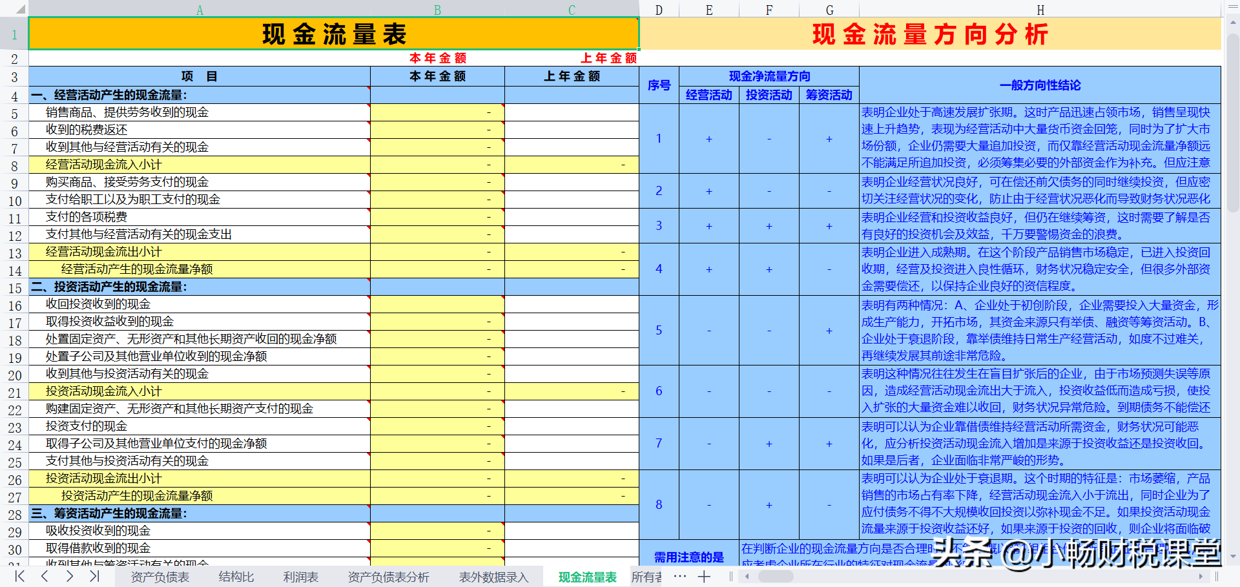1240x587 pixels.
Task: Click the 项目 header cell
Action: 200,76
